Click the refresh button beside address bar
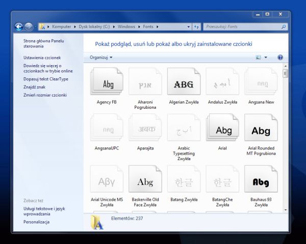This screenshot has height=244, width=306. 196,26
